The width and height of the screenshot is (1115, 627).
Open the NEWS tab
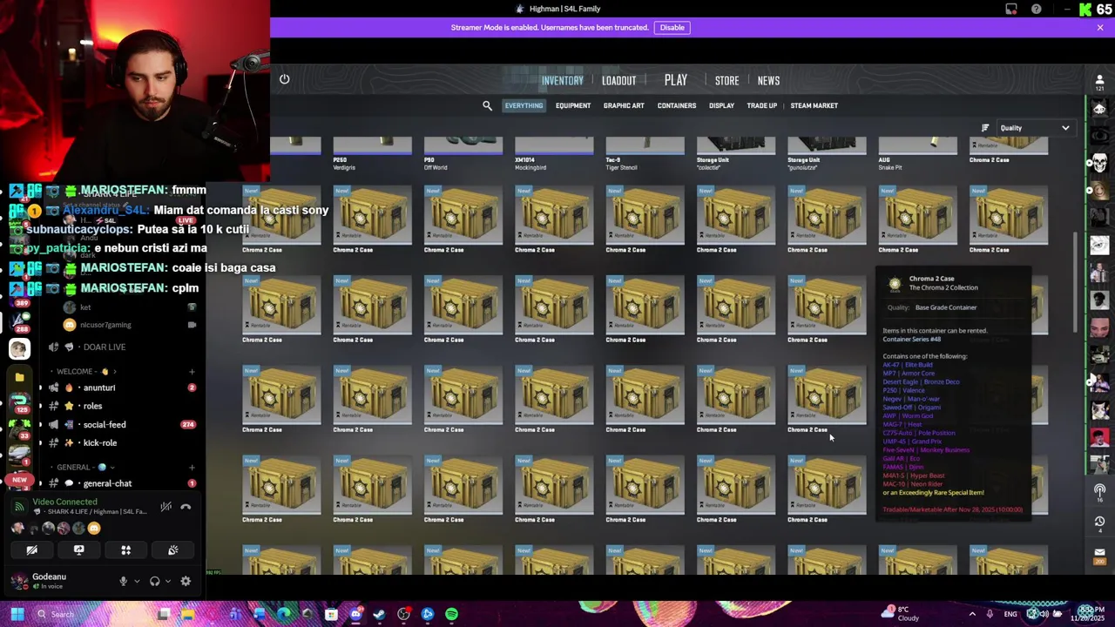click(768, 80)
